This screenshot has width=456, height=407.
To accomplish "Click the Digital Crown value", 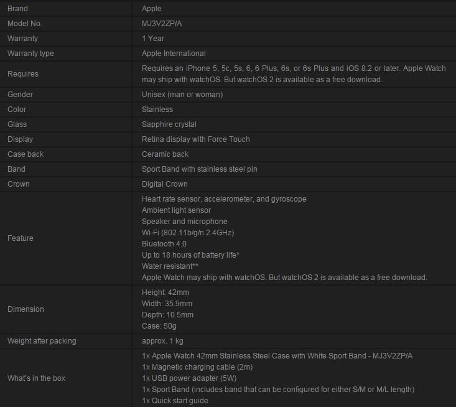I will (x=165, y=184).
